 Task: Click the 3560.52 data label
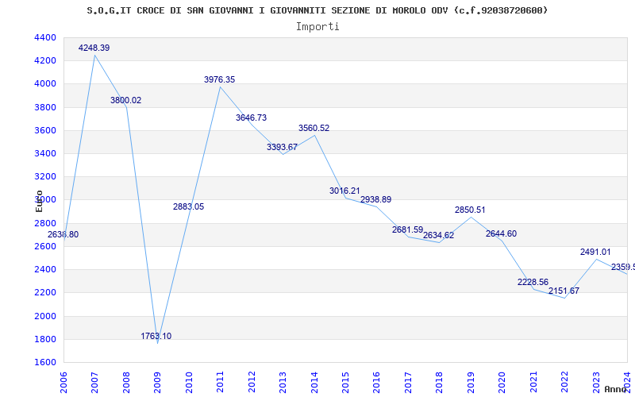click(314, 128)
